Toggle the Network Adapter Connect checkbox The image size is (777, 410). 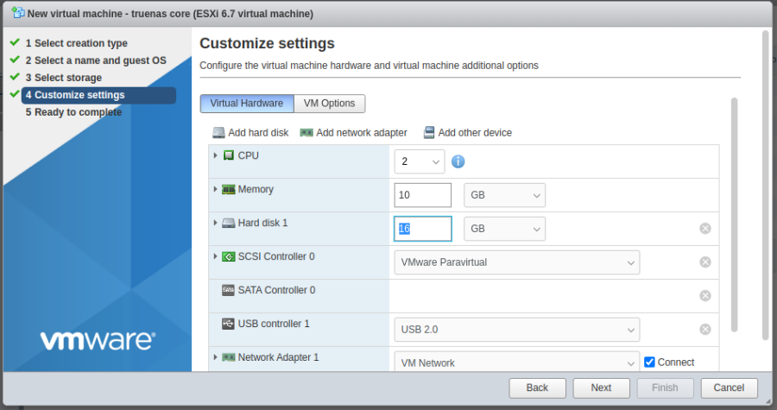(x=650, y=363)
